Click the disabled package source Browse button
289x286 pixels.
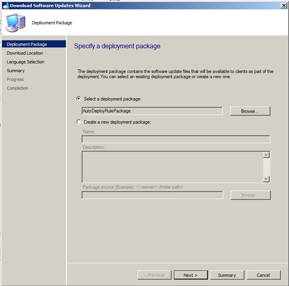point(250,195)
